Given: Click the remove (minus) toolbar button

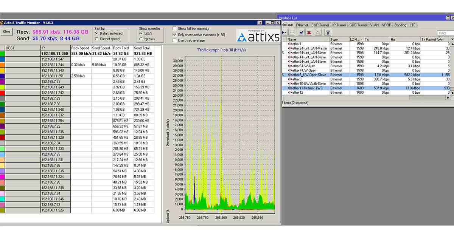Looking at the screenshot, I should pyautogui.click(x=292, y=32).
